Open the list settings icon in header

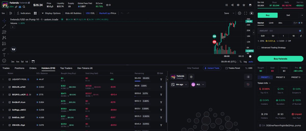click(x=227, y=5)
